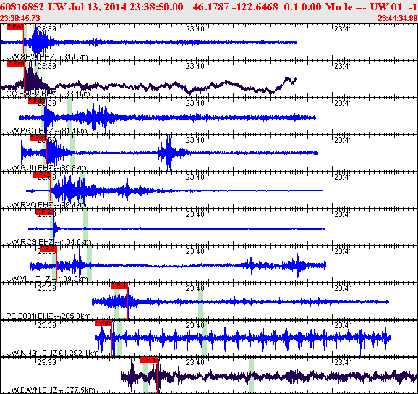Select the P 1 pick flag on DAVN trace
418x394 pixels.
click(x=149, y=360)
